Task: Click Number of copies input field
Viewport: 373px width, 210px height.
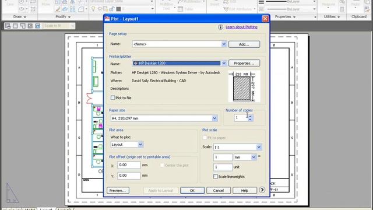Action: click(x=241, y=118)
